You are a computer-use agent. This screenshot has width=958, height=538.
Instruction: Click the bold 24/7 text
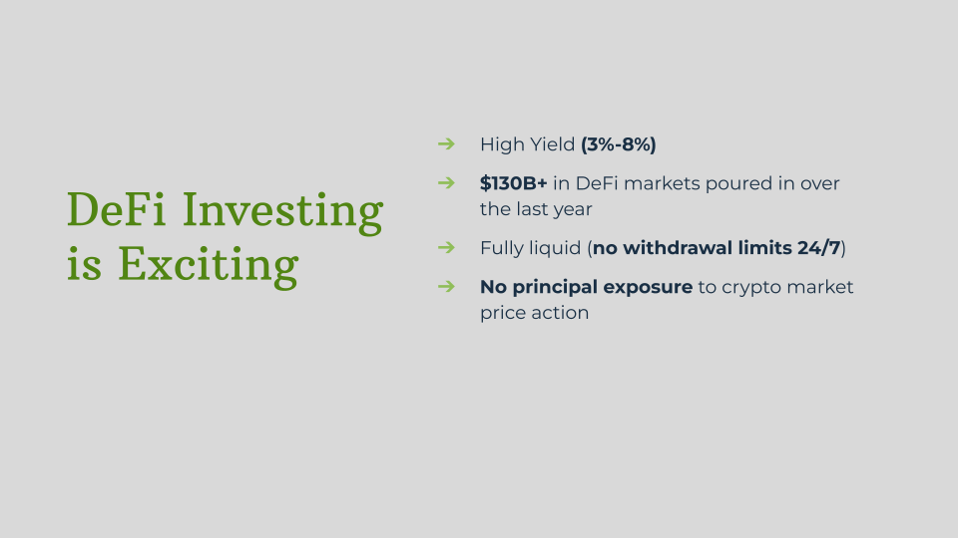point(819,248)
